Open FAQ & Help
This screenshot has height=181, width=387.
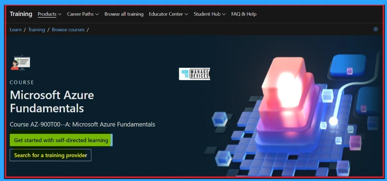[x=244, y=14]
